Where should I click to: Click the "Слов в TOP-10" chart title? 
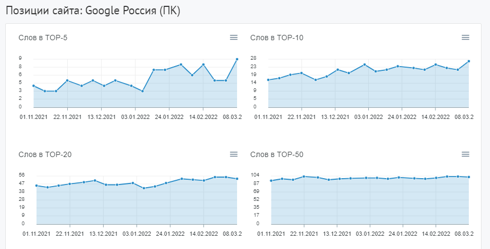click(x=277, y=38)
